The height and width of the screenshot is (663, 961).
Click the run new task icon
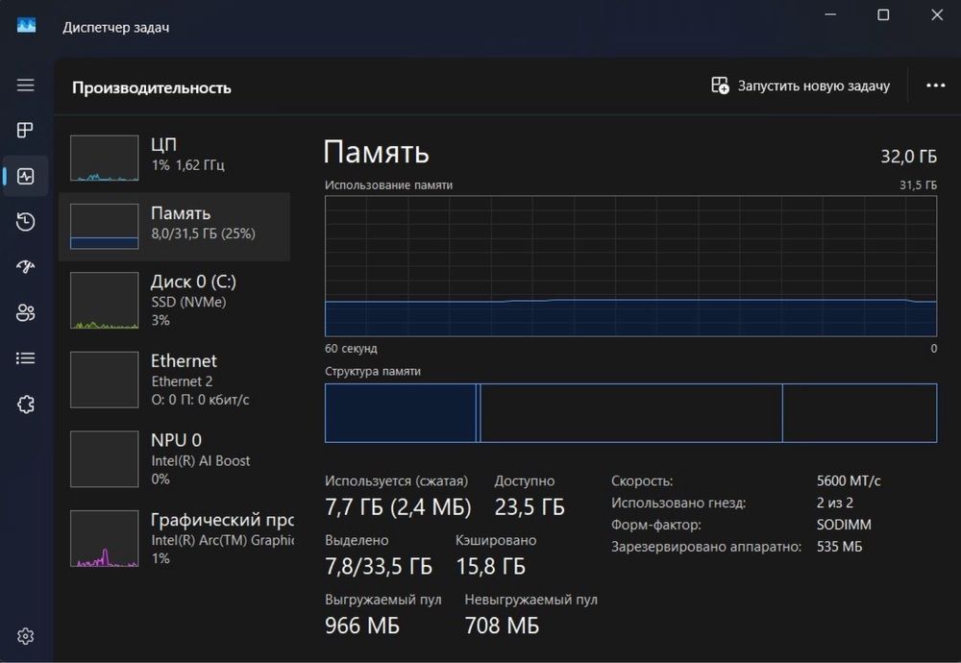click(x=720, y=86)
